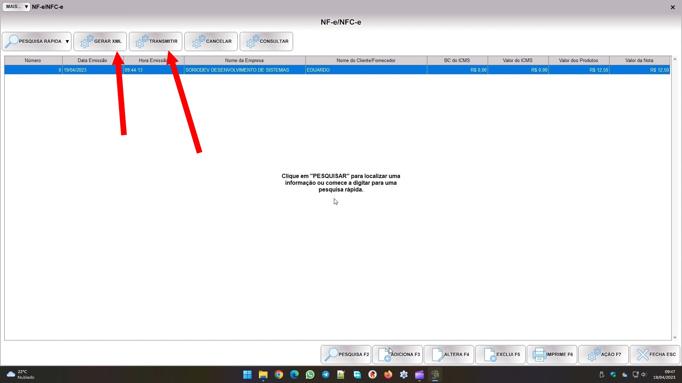
Task: Expand the PESQUISA RÁPIDA dropdown arrow
Action: tap(67, 41)
